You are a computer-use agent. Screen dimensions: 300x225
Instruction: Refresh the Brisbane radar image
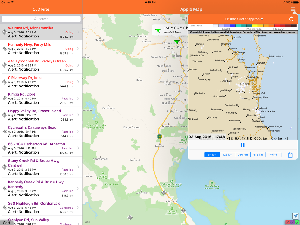coord(291,19)
